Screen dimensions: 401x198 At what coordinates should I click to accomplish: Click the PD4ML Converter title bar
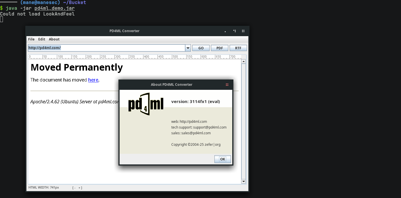pos(124,31)
